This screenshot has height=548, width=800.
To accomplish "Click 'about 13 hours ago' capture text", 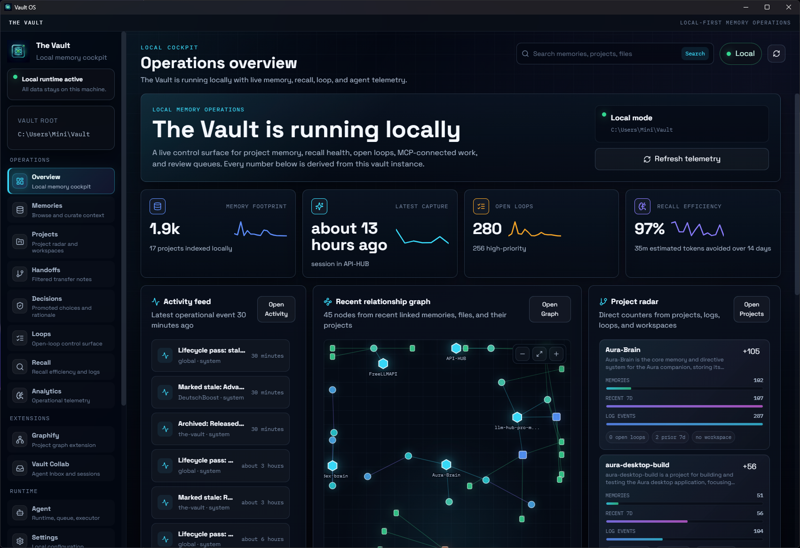I will click(x=349, y=236).
